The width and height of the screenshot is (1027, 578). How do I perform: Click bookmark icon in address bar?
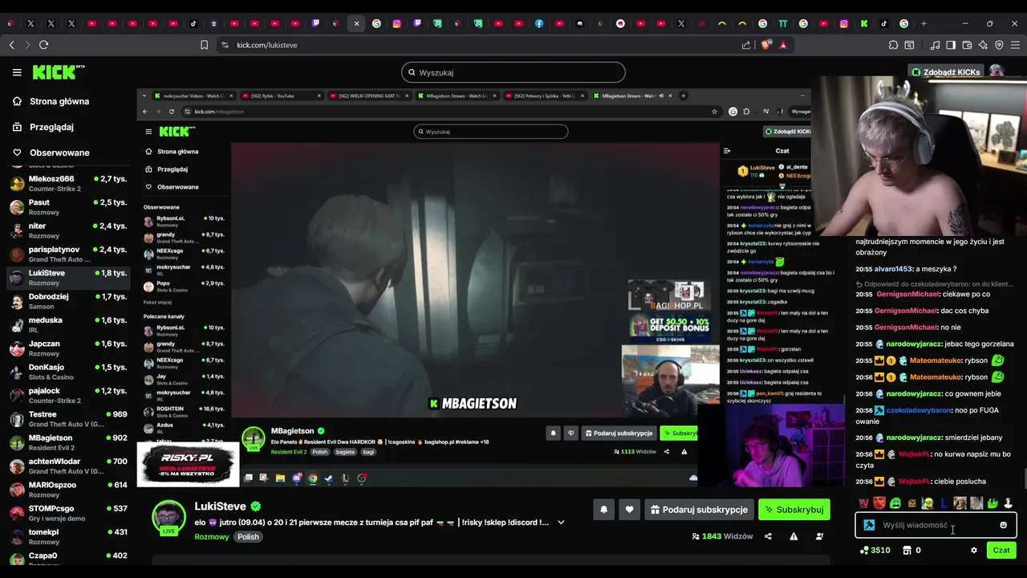coord(204,45)
